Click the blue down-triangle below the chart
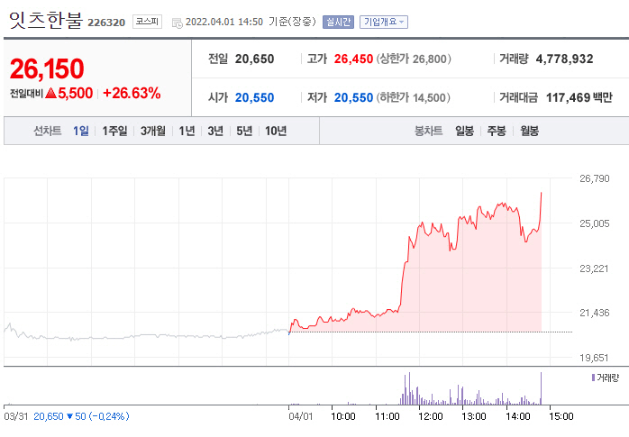This screenshot has height=437, width=629. pos(71,416)
